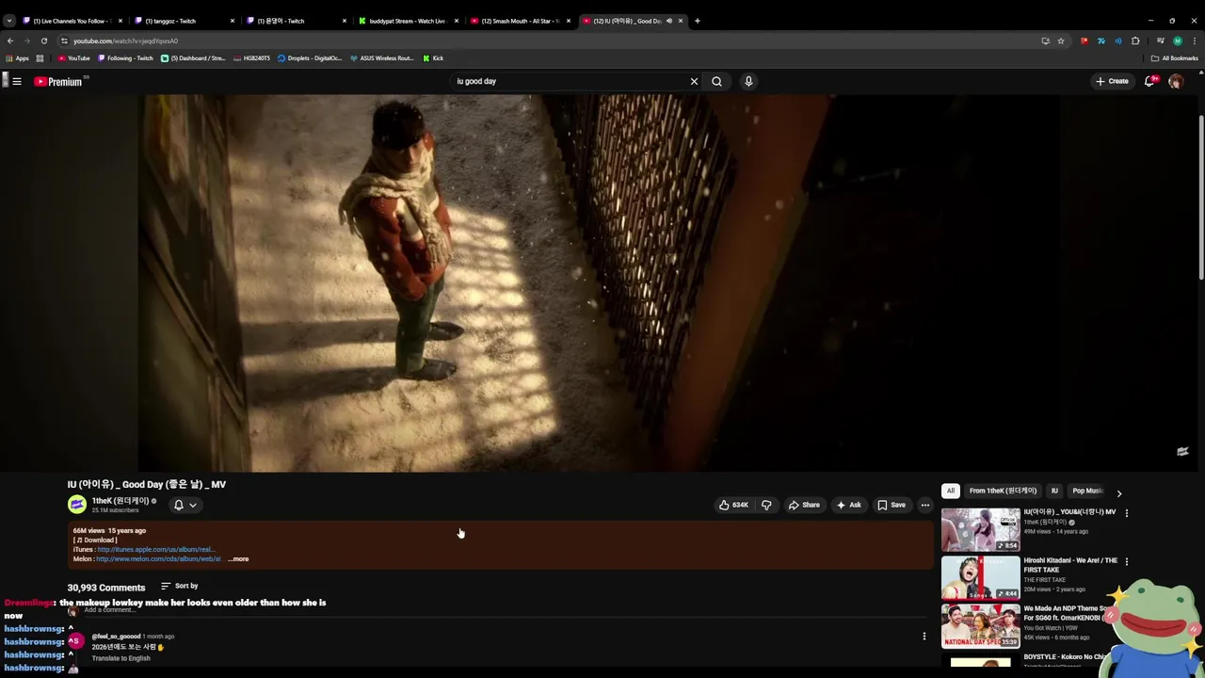
Task: Select the Pop Music chip
Action: click(1087, 491)
